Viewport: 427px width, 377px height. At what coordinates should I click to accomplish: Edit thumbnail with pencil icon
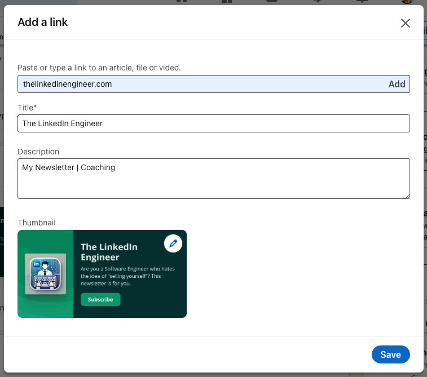coord(173,243)
